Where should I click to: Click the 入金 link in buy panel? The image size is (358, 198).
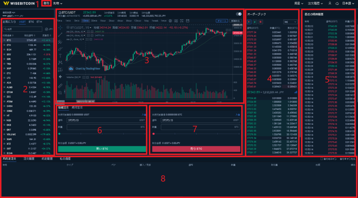pyautogui.click(x=143, y=115)
